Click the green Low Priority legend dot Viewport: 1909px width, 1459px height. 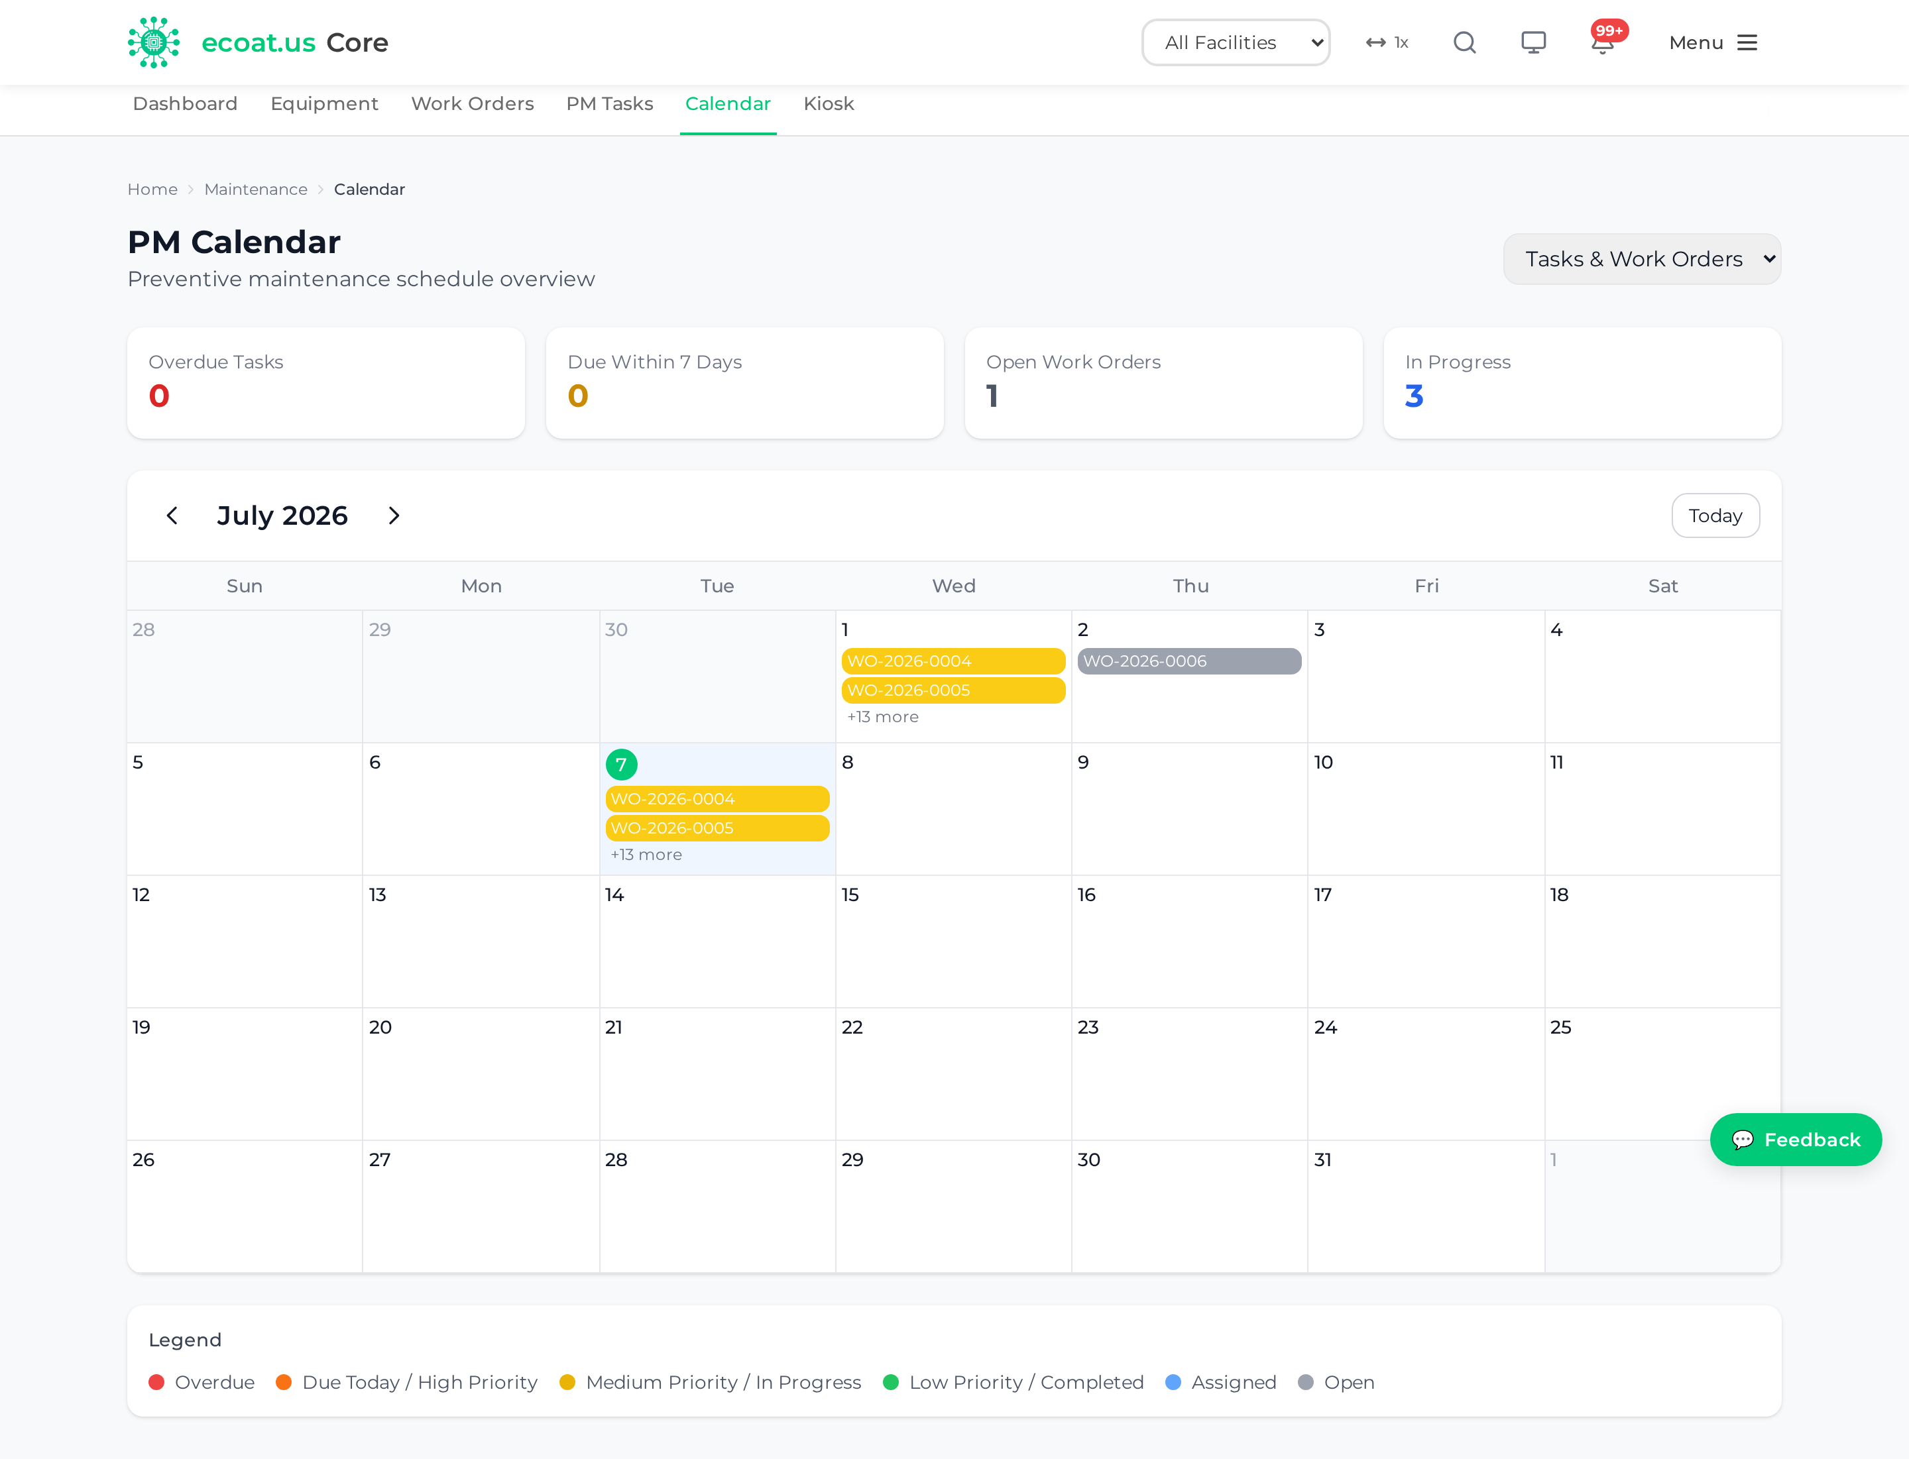pyautogui.click(x=891, y=1383)
